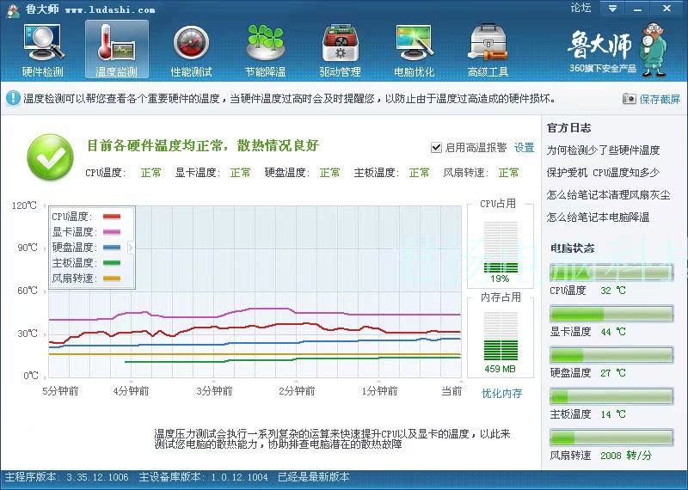688x490 pixels.
Task: Click the 正常 value after 主板温度
Action: 419,173
